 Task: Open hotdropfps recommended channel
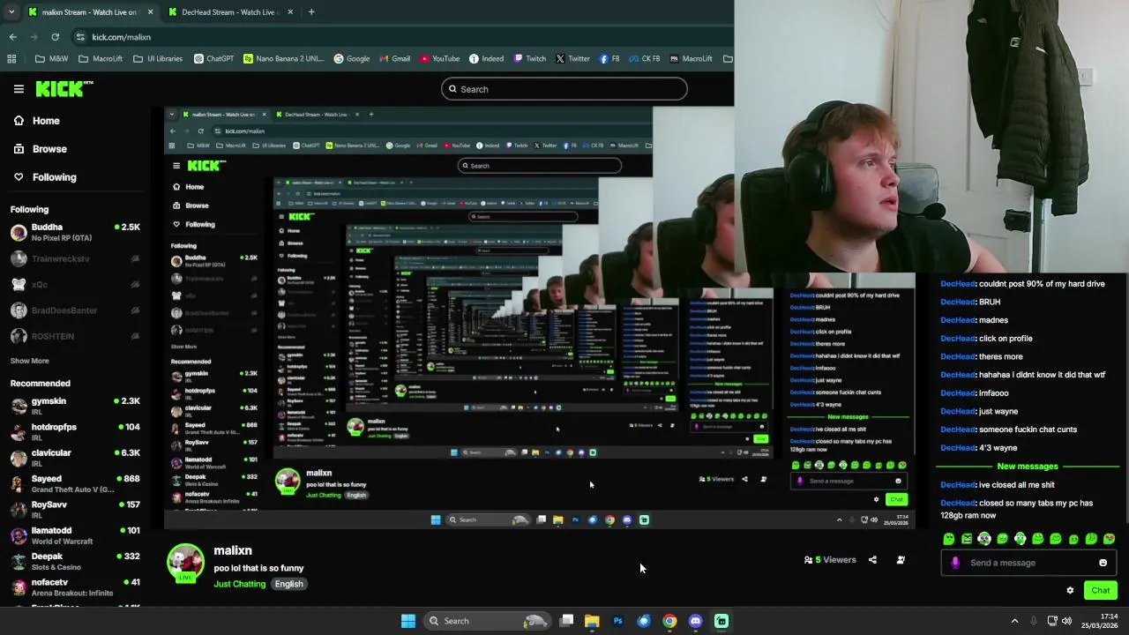pos(75,431)
